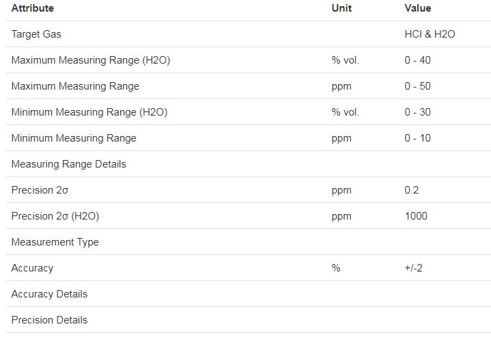Viewport: 491px width, 344px height.
Task: Click the Attribute column header
Action: click(x=32, y=8)
